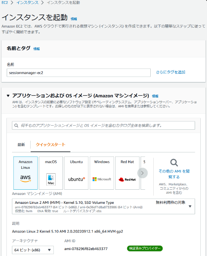Open info link for OS image section
207x256 pixels.
pyautogui.click(x=155, y=96)
